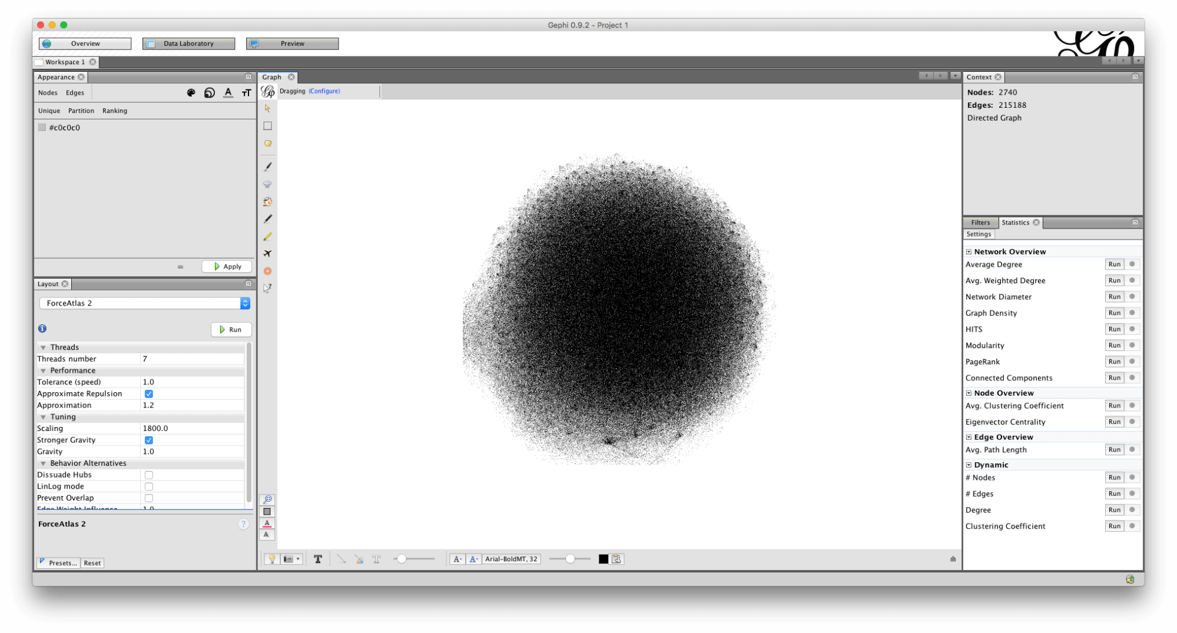This screenshot has height=633, width=1177.
Task: Switch to the Data Laboratory view
Action: click(x=188, y=44)
